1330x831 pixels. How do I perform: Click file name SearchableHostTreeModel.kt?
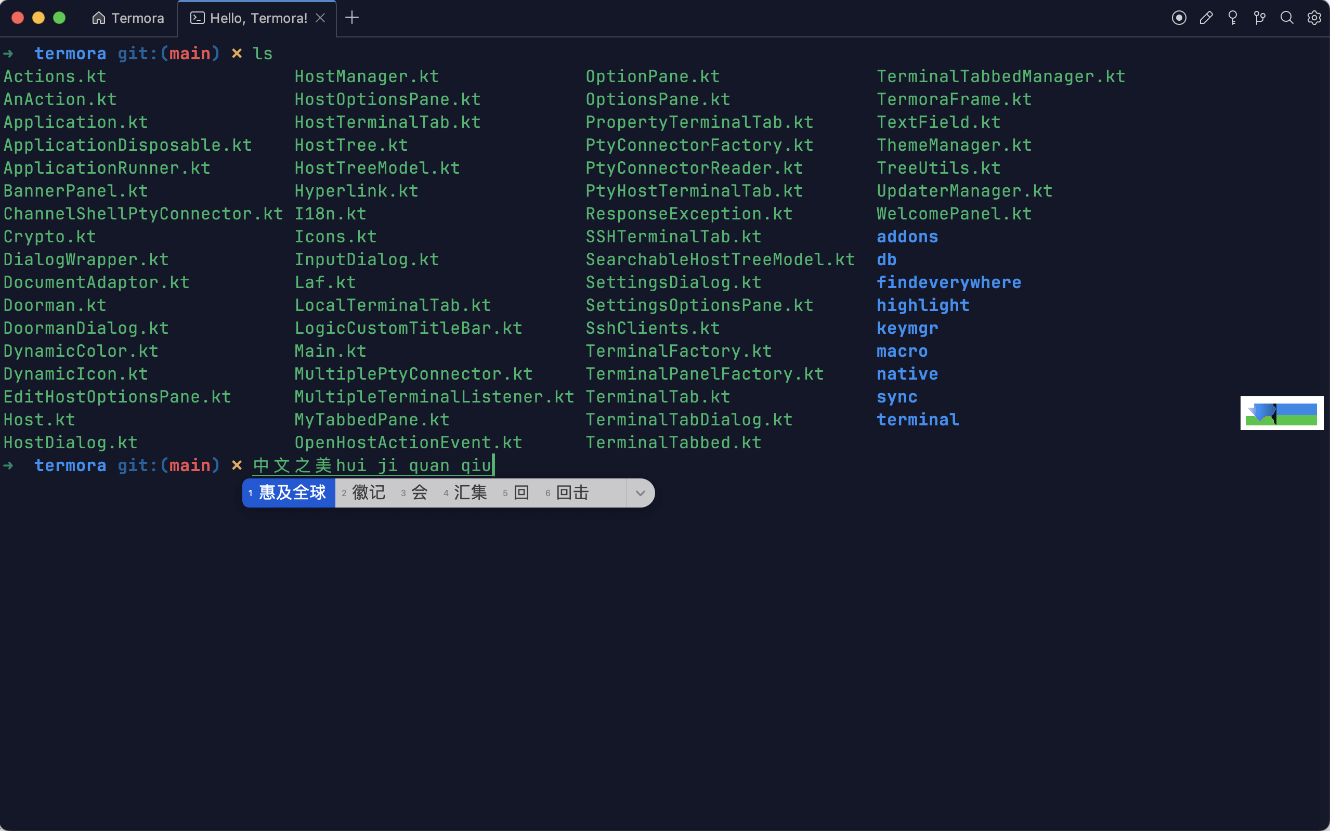tap(720, 260)
